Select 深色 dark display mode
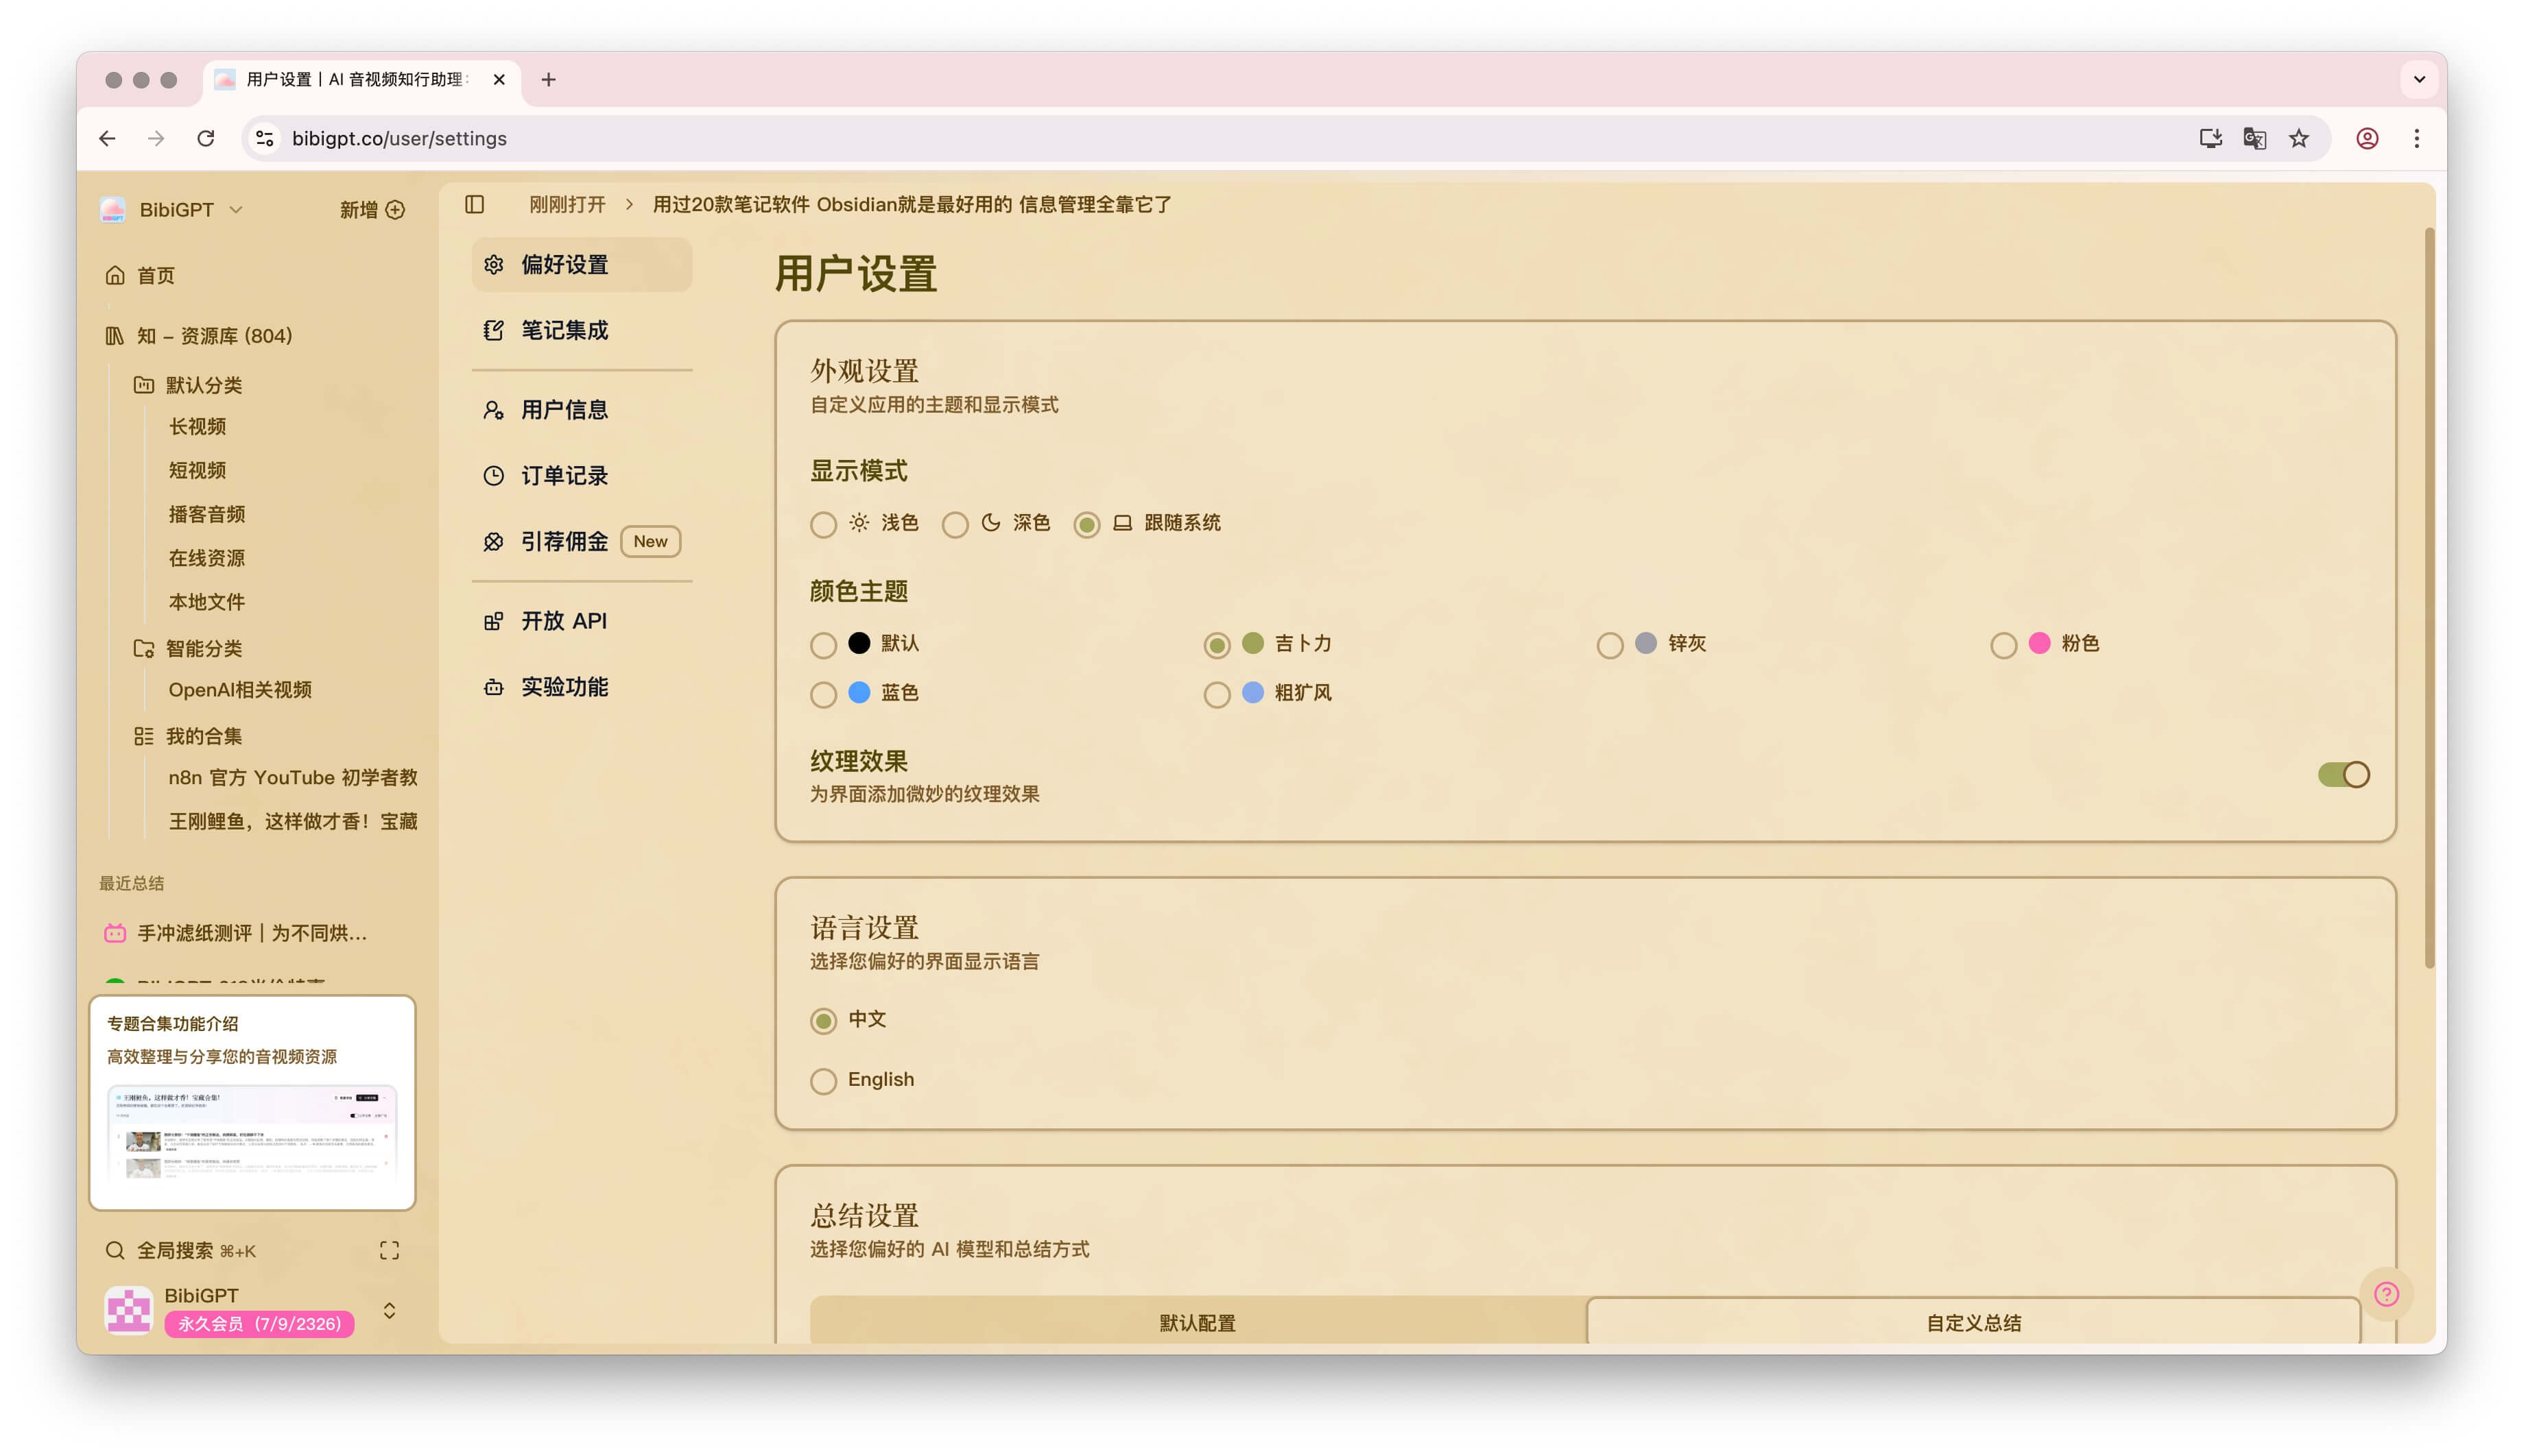The height and width of the screenshot is (1456, 2524). point(955,524)
